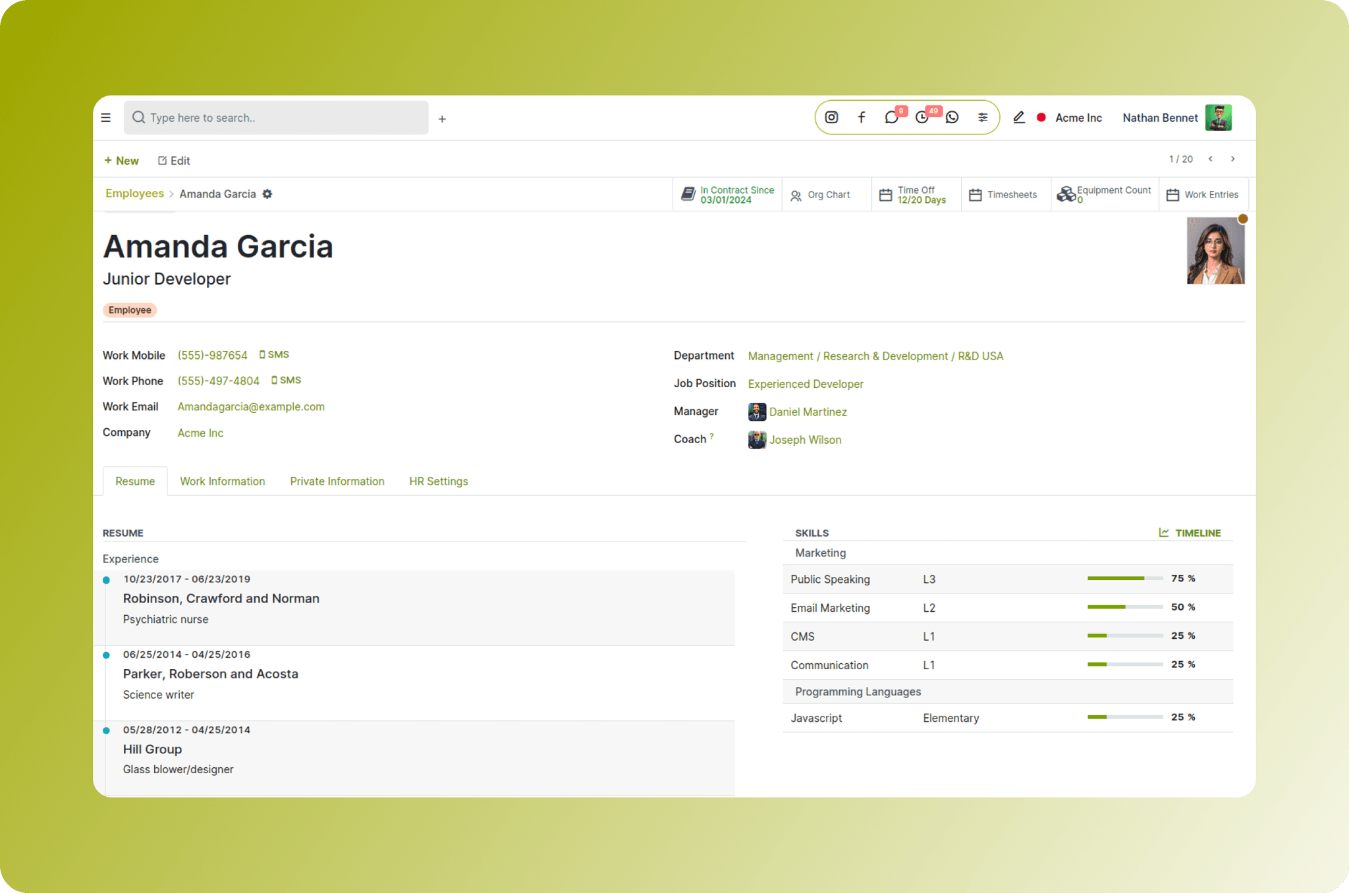Click the Marketing skill group header
The height and width of the screenshot is (893, 1349).
pos(1008,553)
